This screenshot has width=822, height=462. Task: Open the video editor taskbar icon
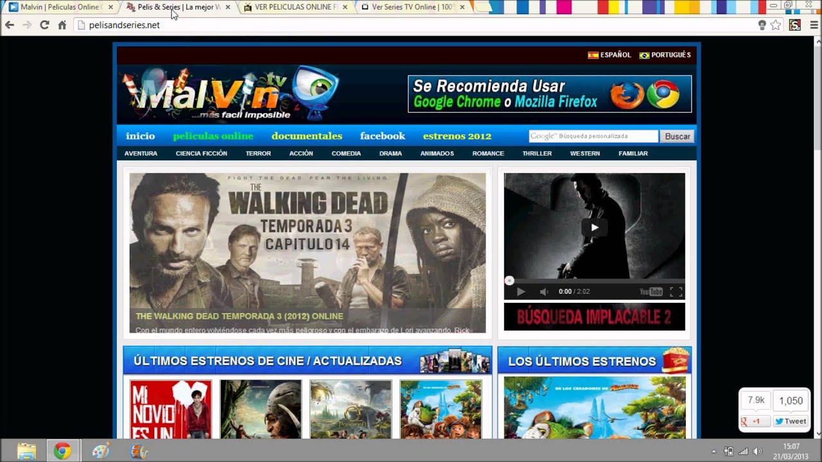[x=139, y=451]
